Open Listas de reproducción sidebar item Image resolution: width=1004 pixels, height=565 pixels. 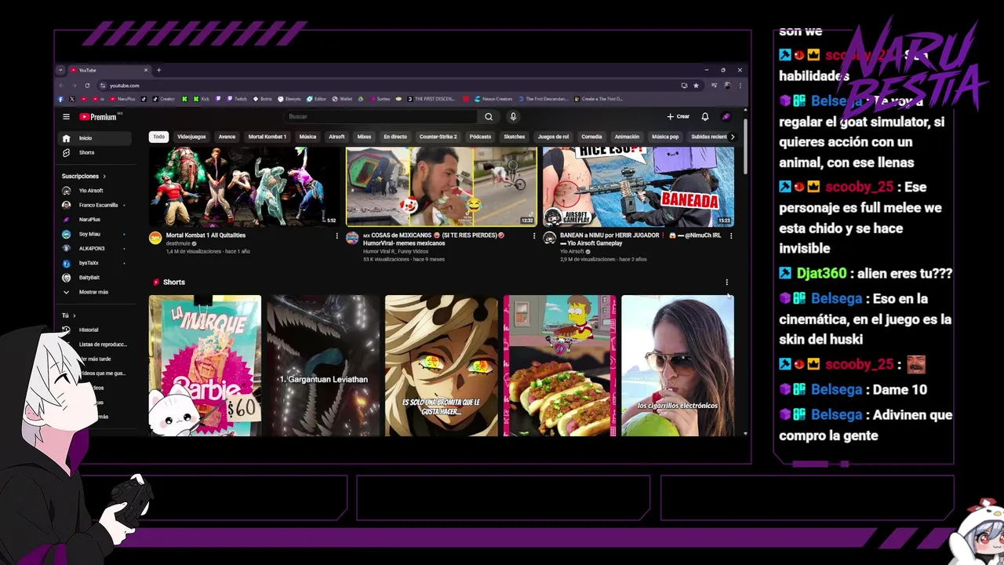click(x=96, y=344)
